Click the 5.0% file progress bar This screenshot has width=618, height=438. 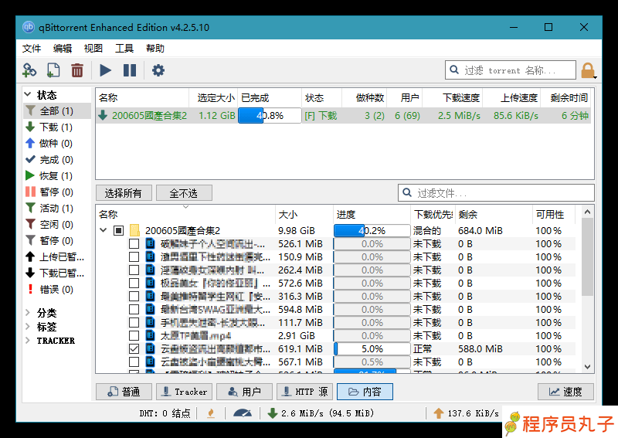pyautogui.click(x=372, y=349)
